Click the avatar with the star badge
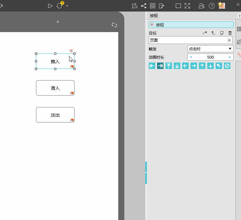This screenshot has width=241, height=220. pos(221,5)
